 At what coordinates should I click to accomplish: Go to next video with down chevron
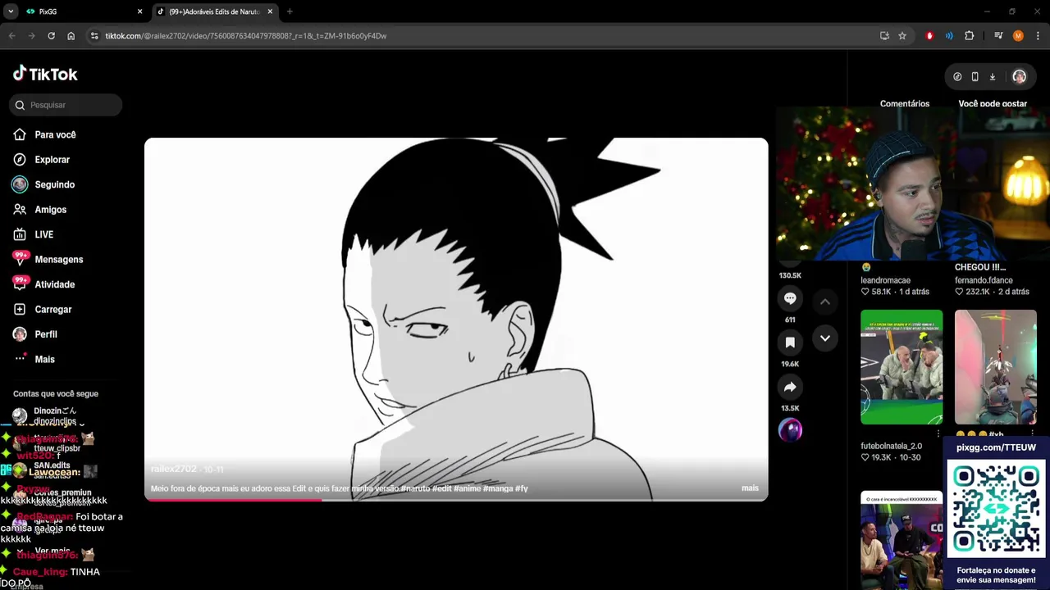point(825,338)
